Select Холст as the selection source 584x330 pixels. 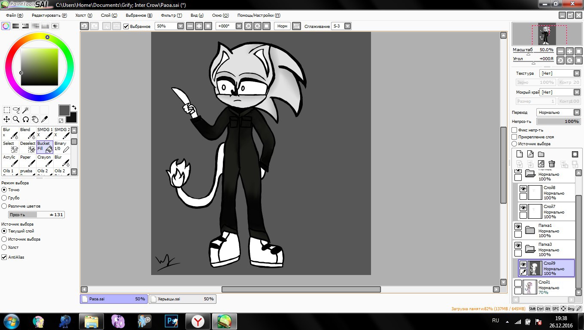[x=4, y=247]
